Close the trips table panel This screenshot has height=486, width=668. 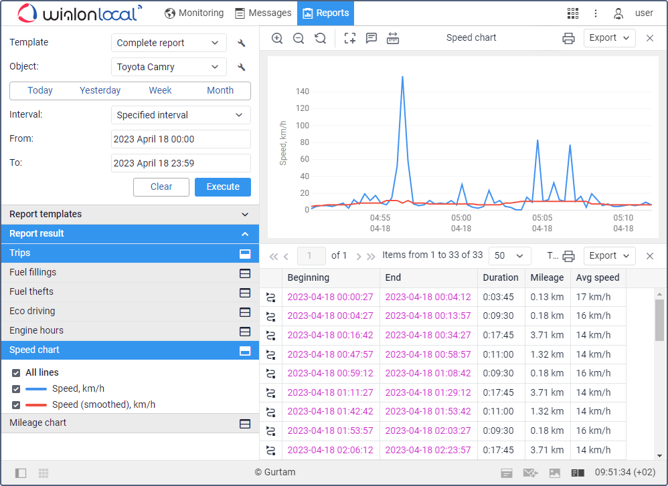pyautogui.click(x=650, y=256)
